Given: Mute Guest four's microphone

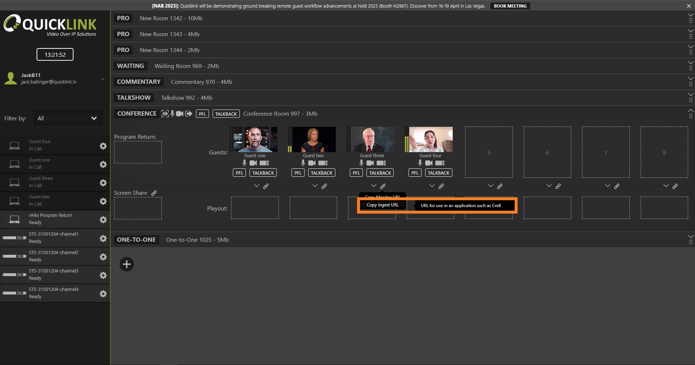Looking at the screenshot, I should [x=420, y=163].
